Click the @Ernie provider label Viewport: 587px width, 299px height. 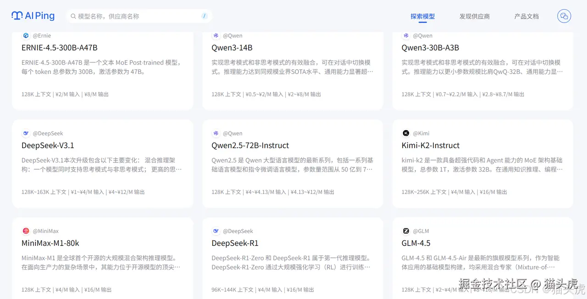tap(42, 36)
